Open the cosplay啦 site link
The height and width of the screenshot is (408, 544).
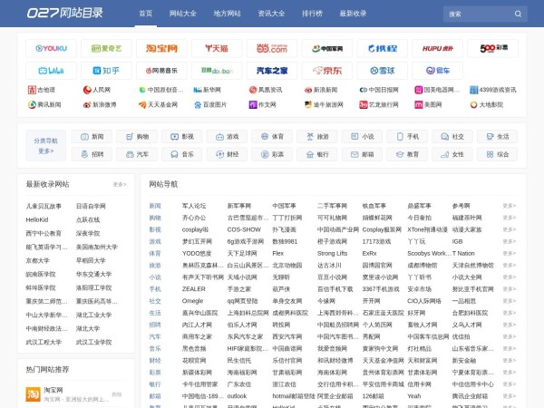[195, 229]
